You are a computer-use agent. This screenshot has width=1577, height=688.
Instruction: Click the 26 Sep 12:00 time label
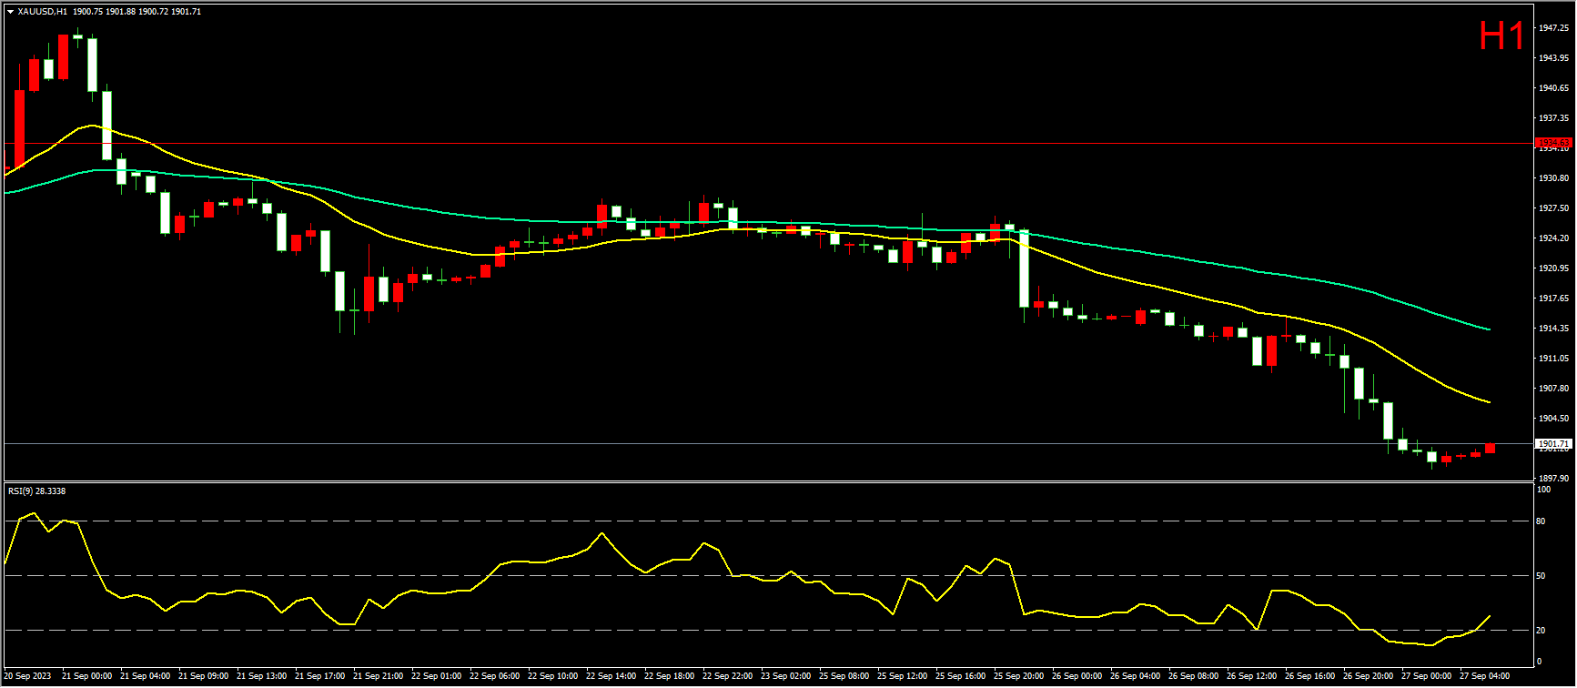tap(1251, 676)
